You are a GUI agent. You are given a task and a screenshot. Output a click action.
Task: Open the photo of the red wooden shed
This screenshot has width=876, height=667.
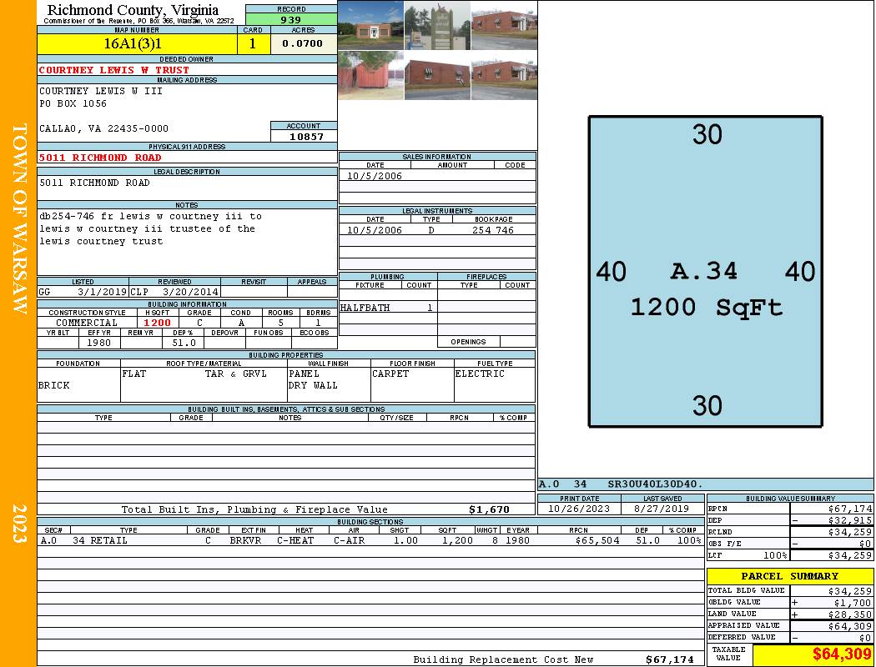click(370, 76)
